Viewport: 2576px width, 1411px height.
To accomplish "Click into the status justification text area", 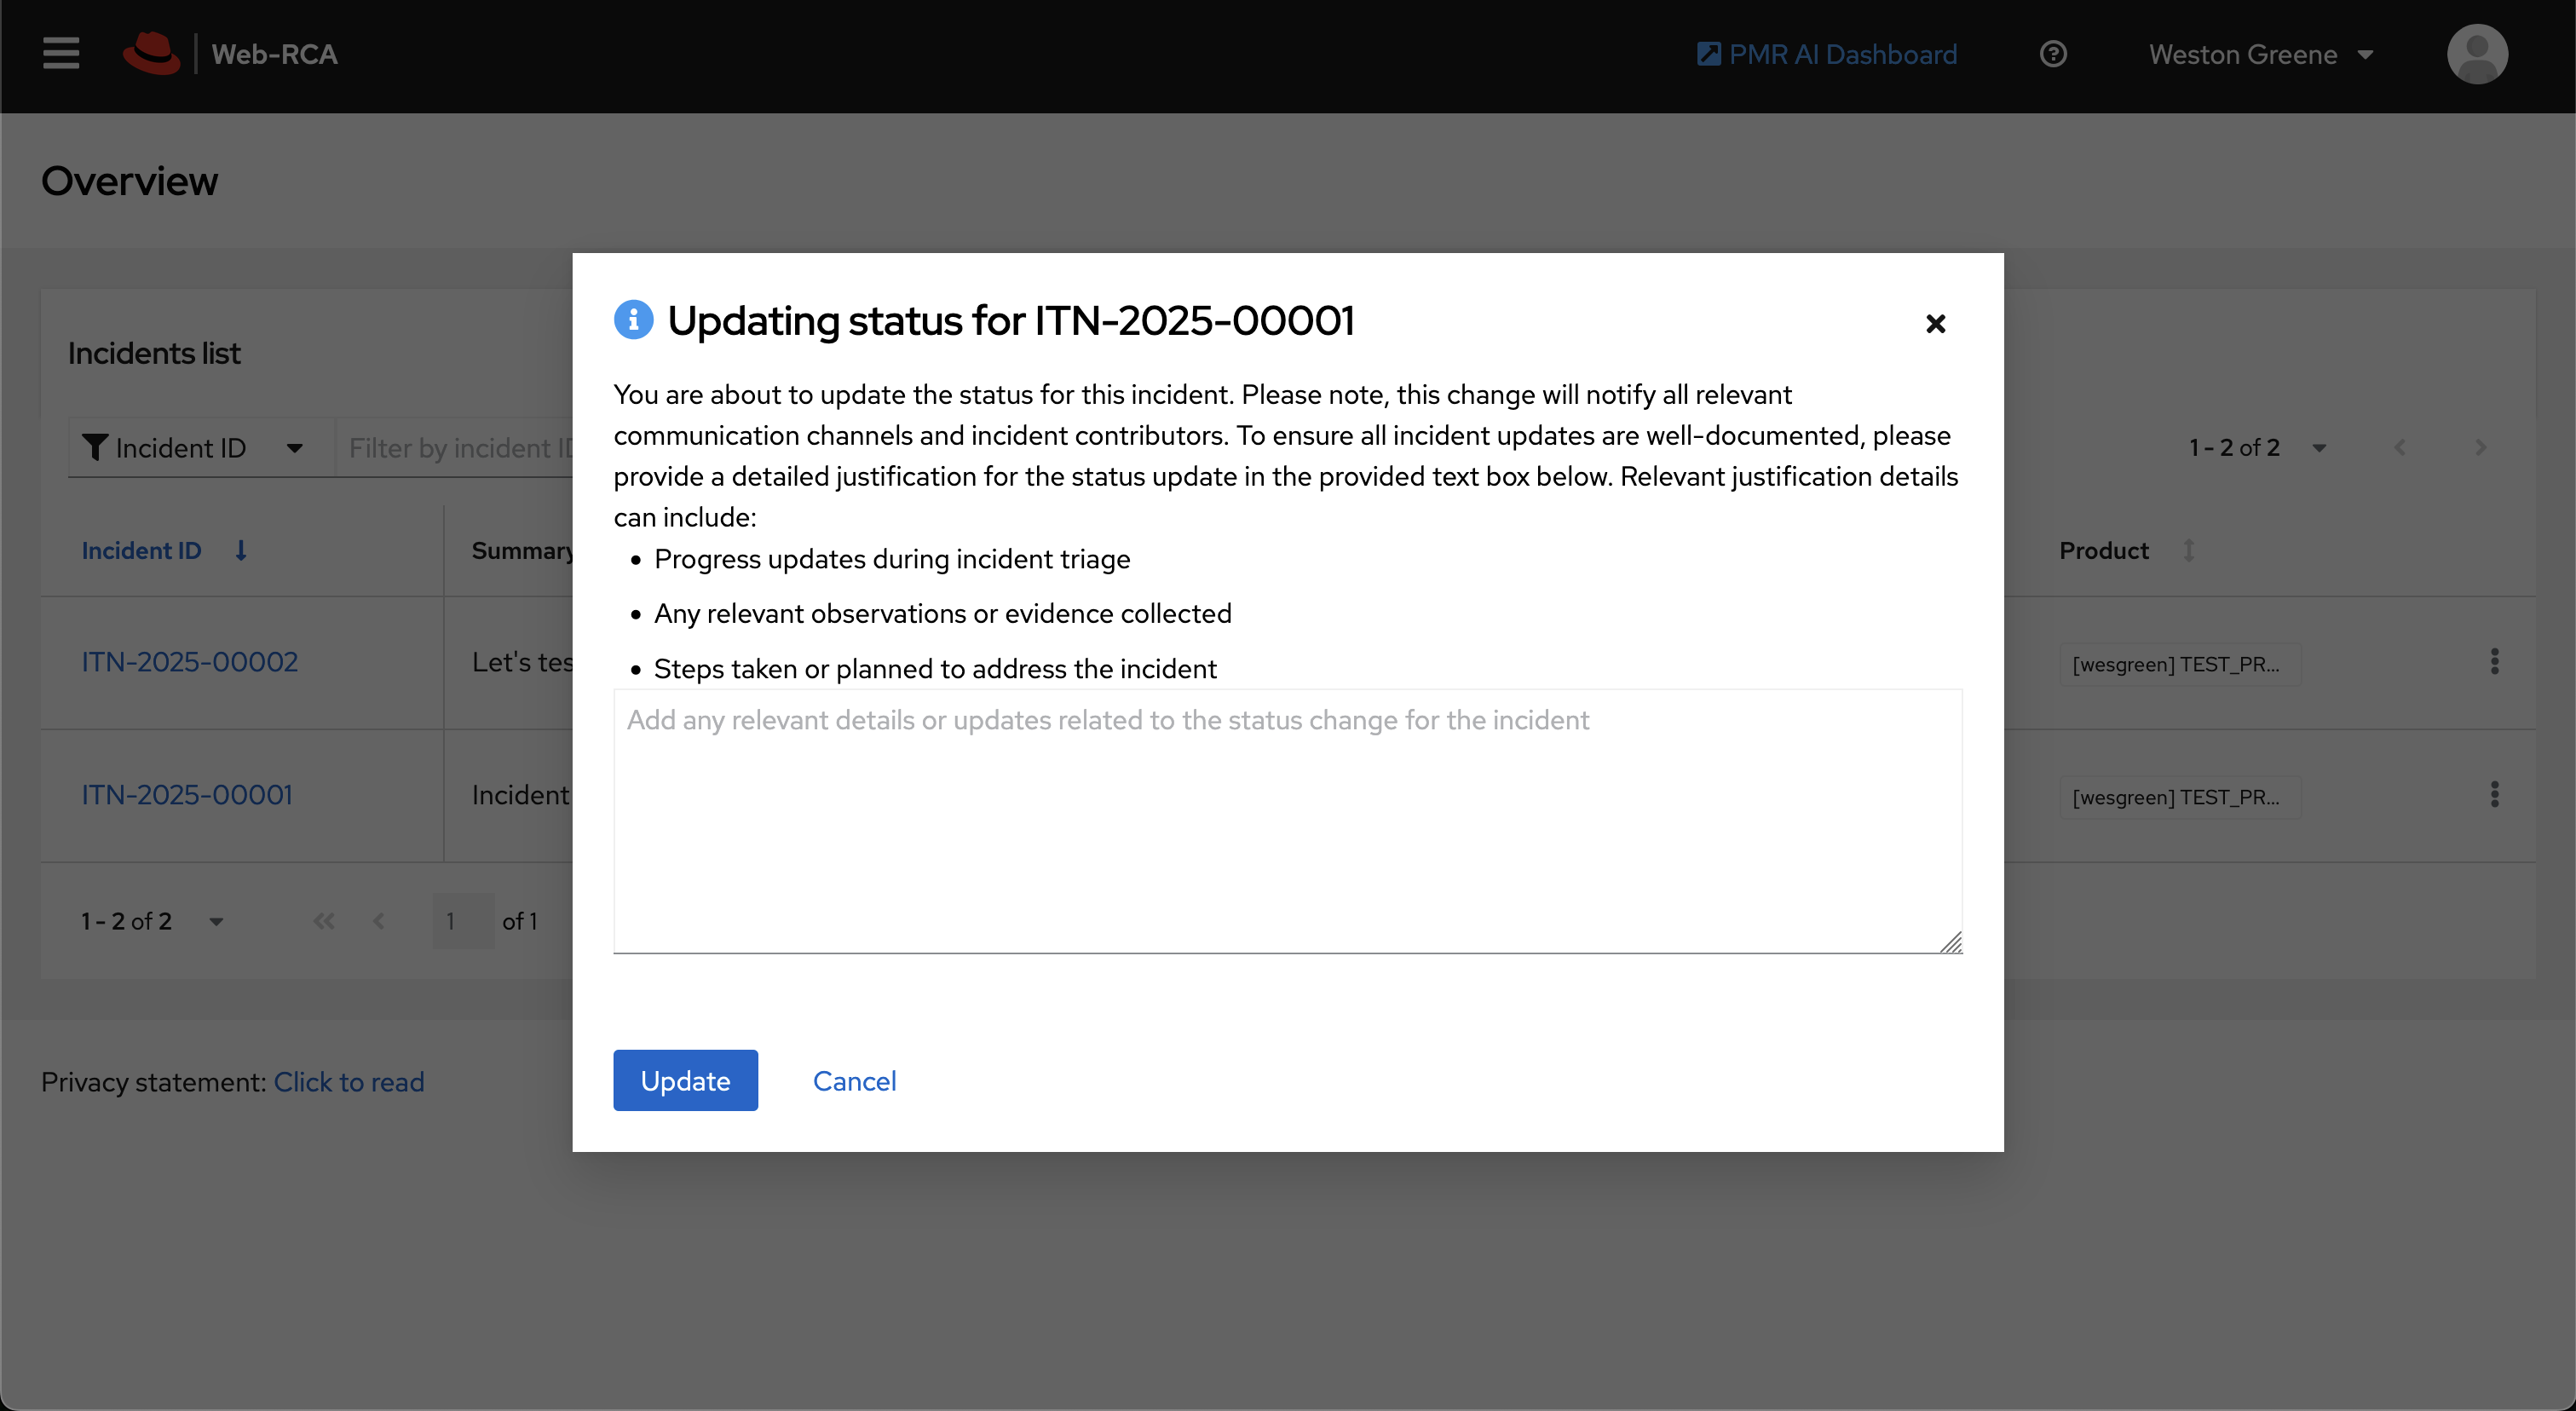I will pyautogui.click(x=1287, y=820).
